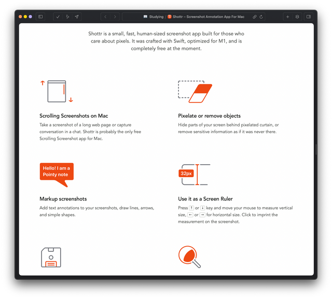Add new tab with plus icon
This screenshot has height=299, width=332.
[287, 17]
